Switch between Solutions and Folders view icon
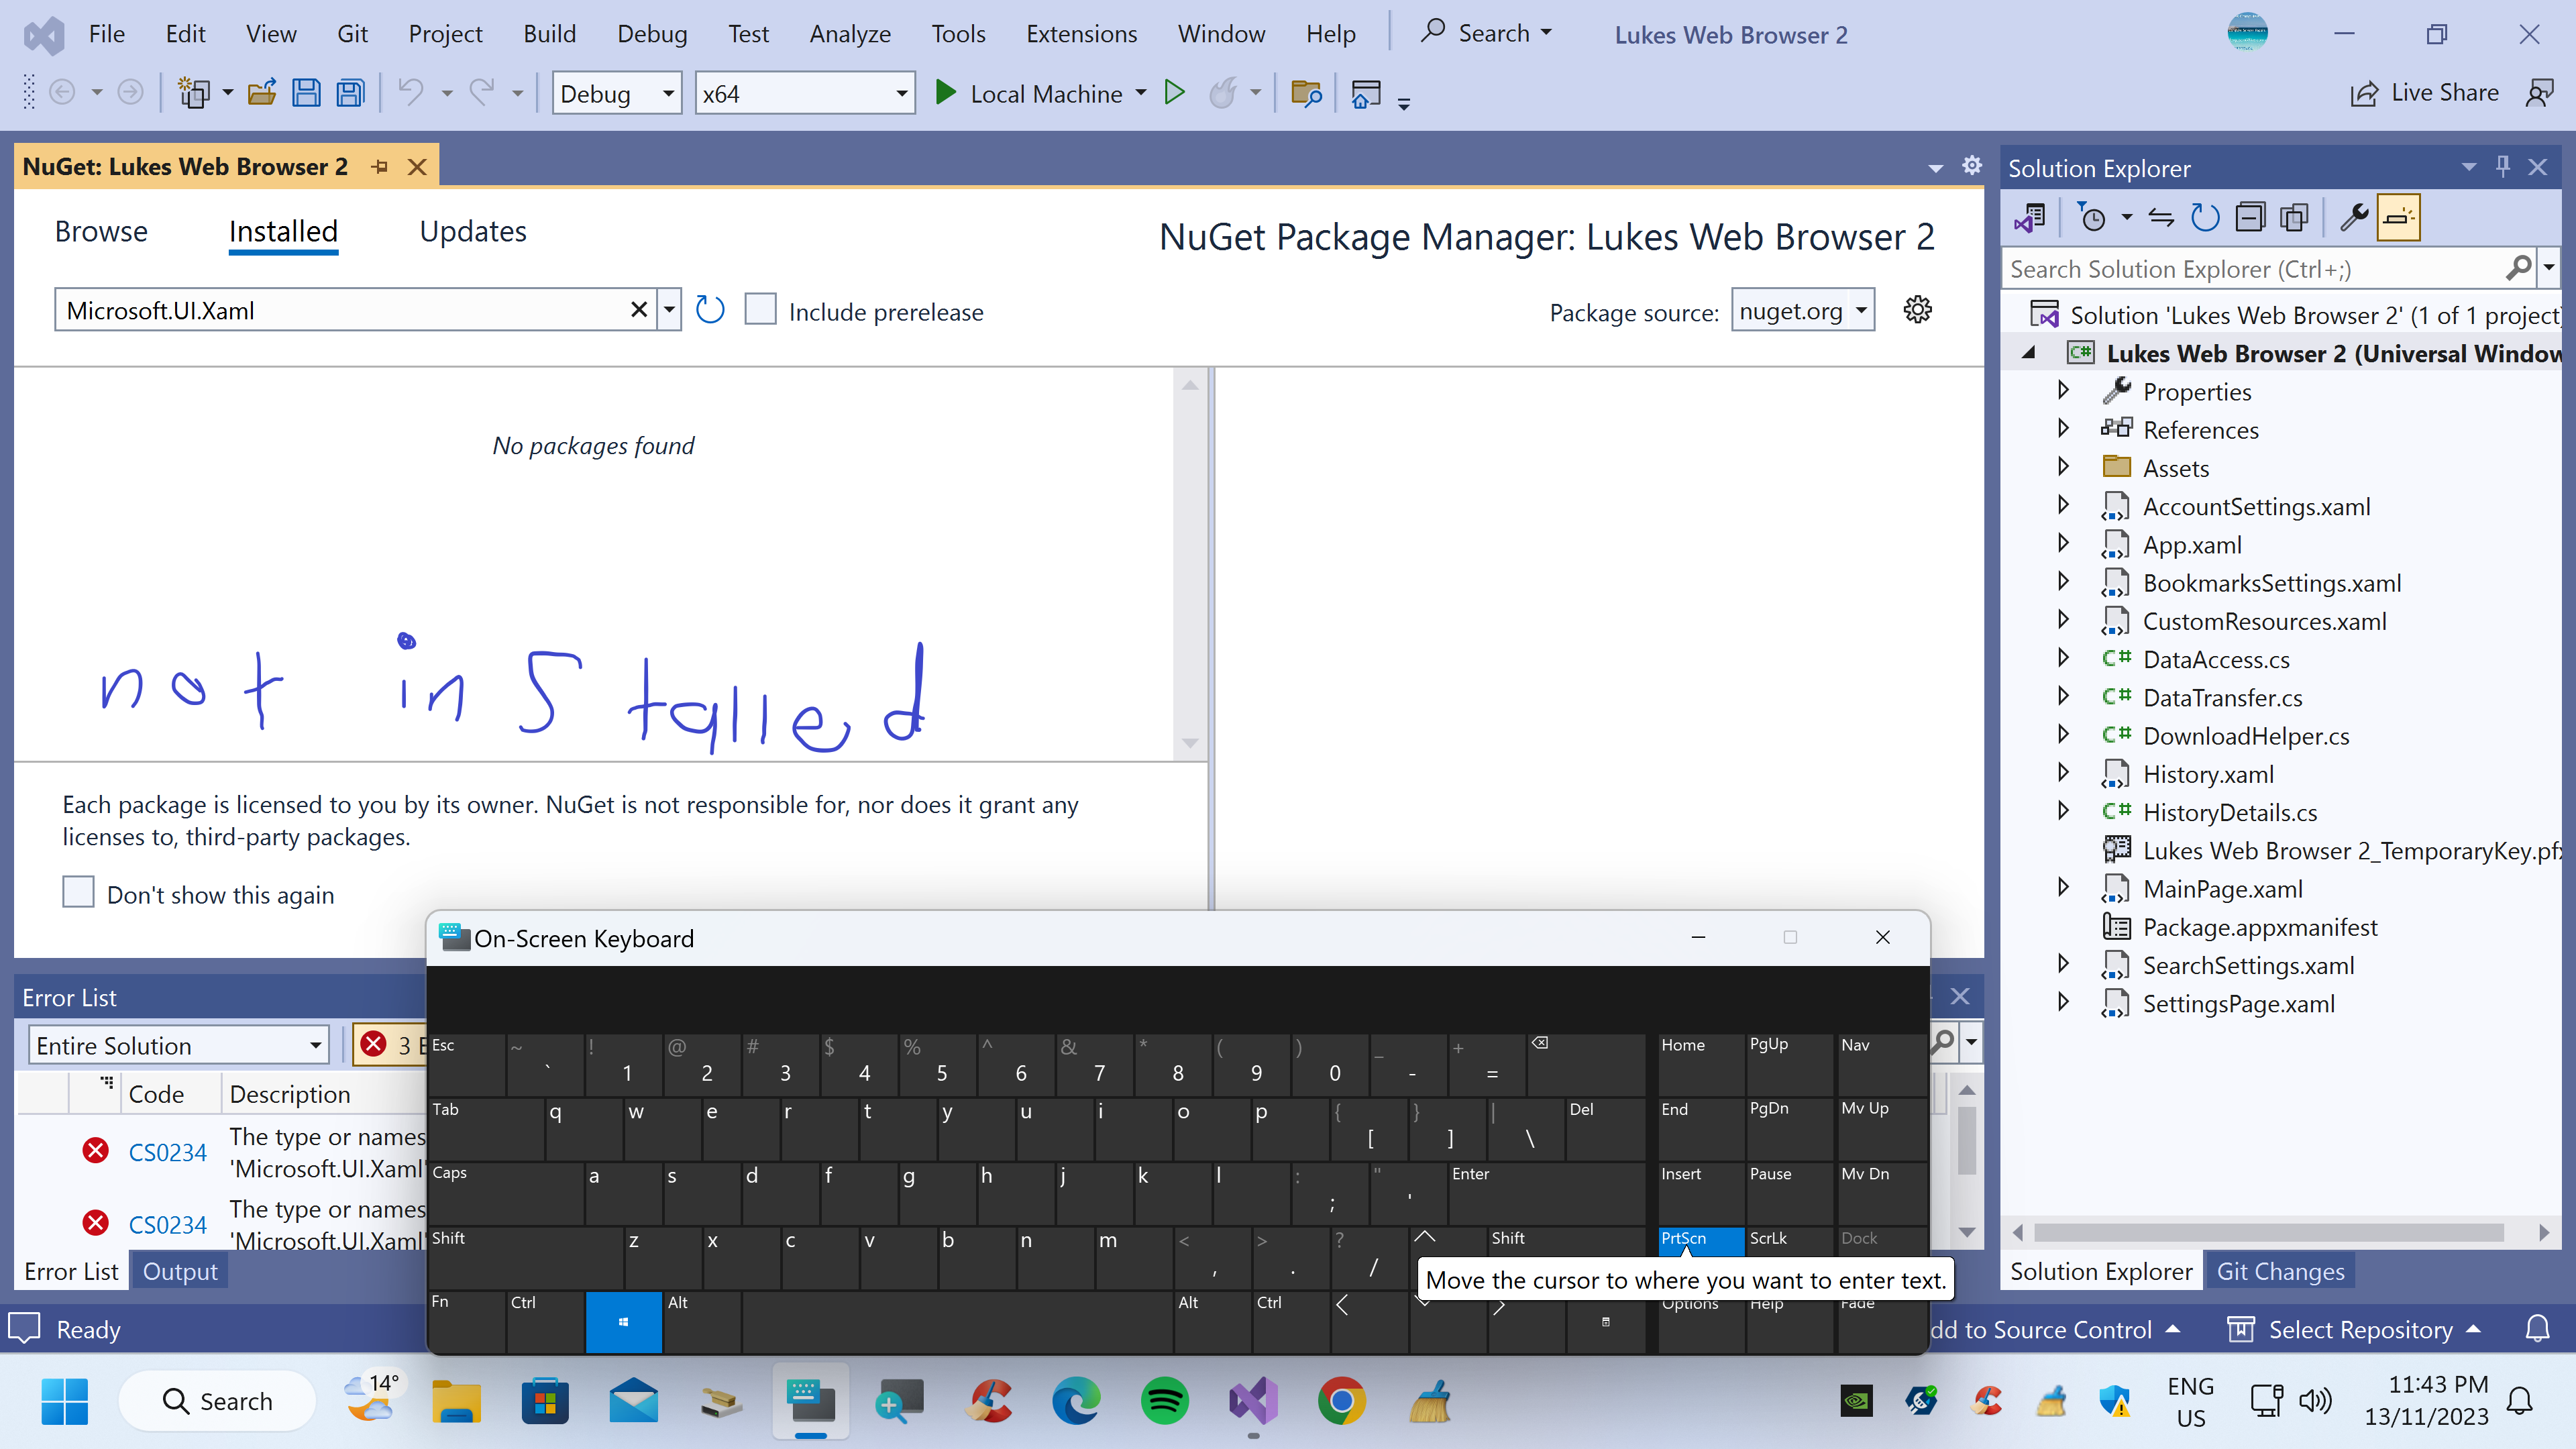Viewport: 2576px width, 1449px height. tap(2030, 217)
